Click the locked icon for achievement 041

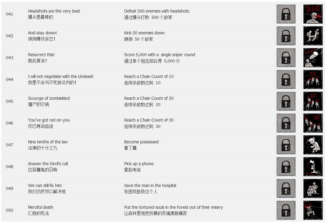[286, 14]
